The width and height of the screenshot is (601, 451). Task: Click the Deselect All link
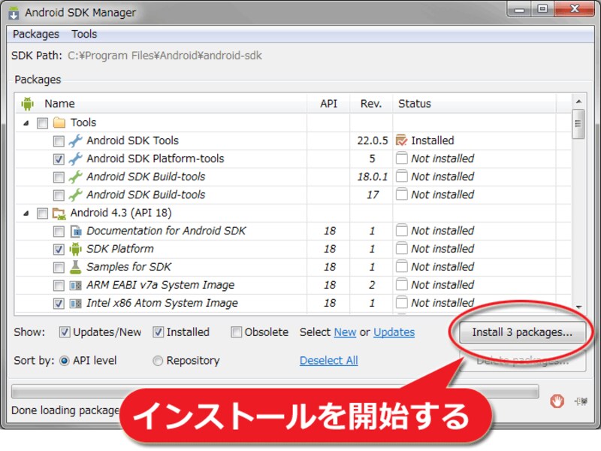tap(328, 360)
